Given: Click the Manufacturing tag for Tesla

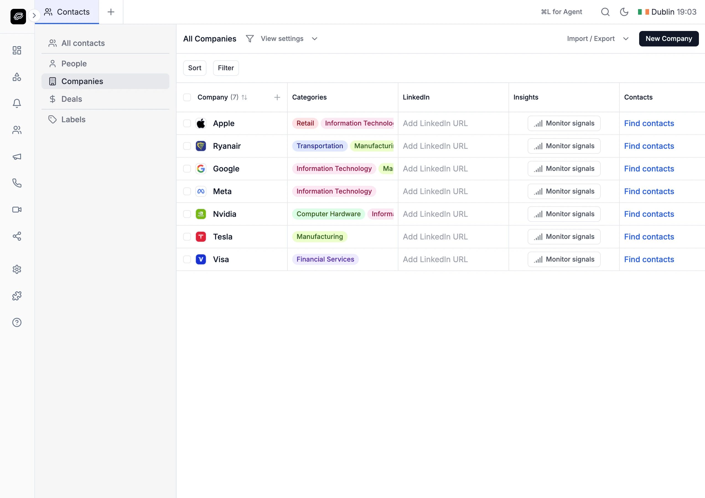Looking at the screenshot, I should coord(320,237).
